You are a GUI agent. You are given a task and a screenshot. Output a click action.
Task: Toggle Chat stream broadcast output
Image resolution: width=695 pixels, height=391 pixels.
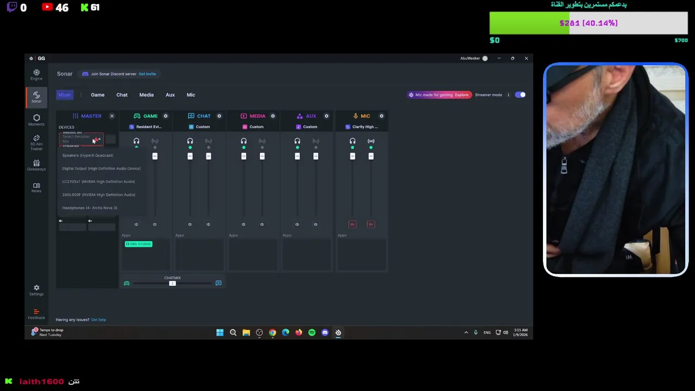(208, 141)
